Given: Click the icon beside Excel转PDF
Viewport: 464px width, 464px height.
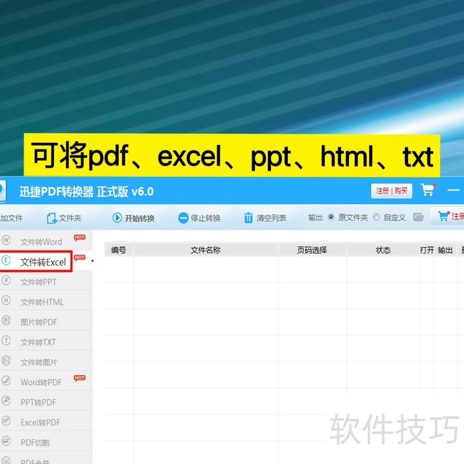Looking at the screenshot, I should 6,421.
